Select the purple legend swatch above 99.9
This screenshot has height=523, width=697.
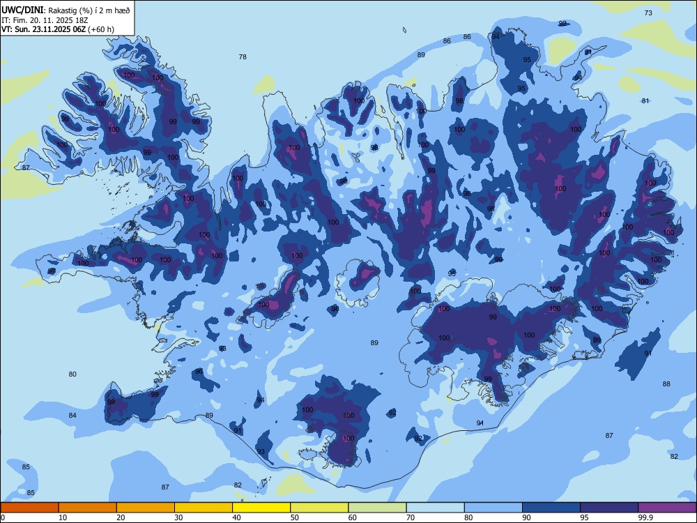click(667, 508)
